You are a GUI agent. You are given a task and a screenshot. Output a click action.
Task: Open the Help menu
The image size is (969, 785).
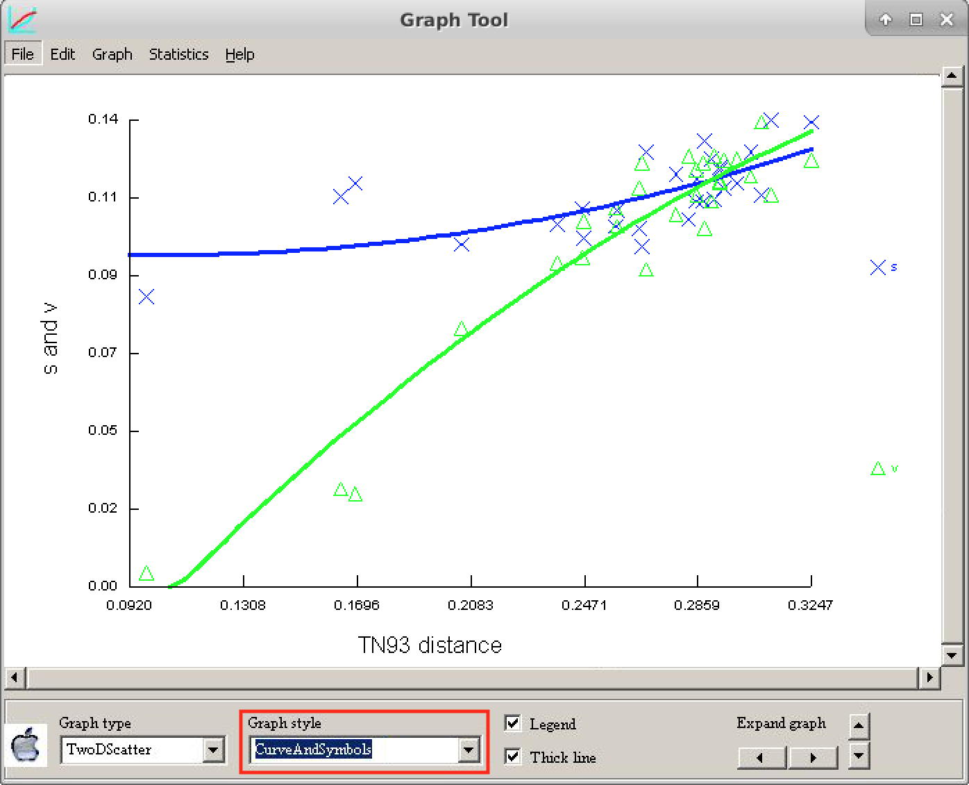click(x=239, y=54)
